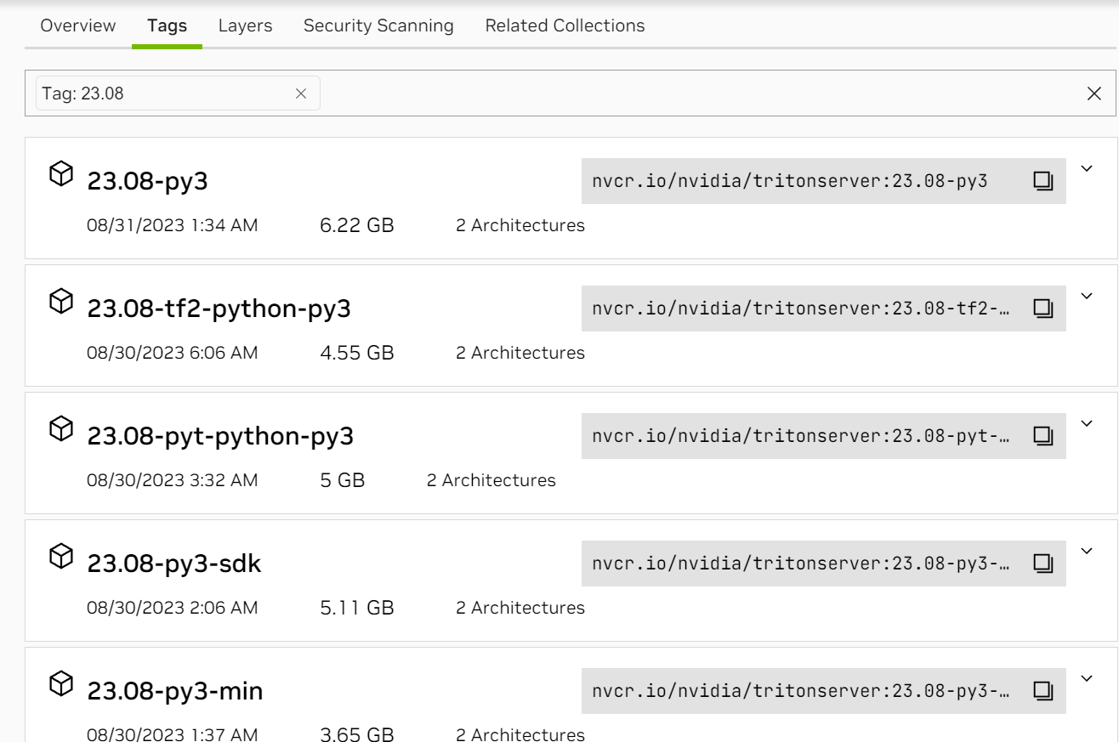This screenshot has width=1119, height=742.
Task: Copy the 23.08-py3-sdk image path
Action: point(1042,563)
